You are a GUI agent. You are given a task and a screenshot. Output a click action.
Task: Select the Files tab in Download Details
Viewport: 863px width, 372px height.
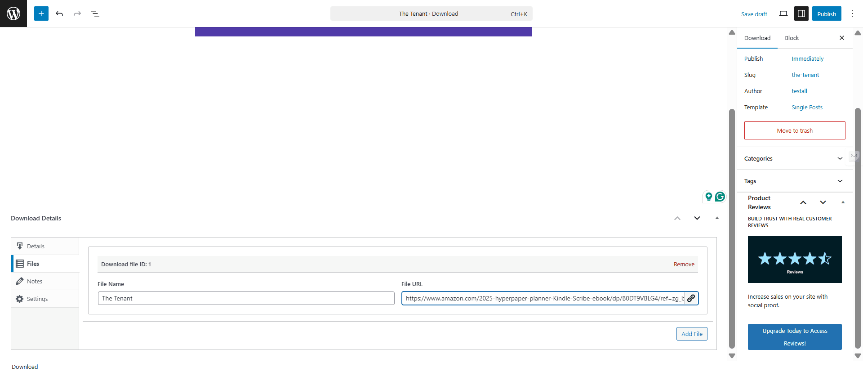tap(45, 264)
